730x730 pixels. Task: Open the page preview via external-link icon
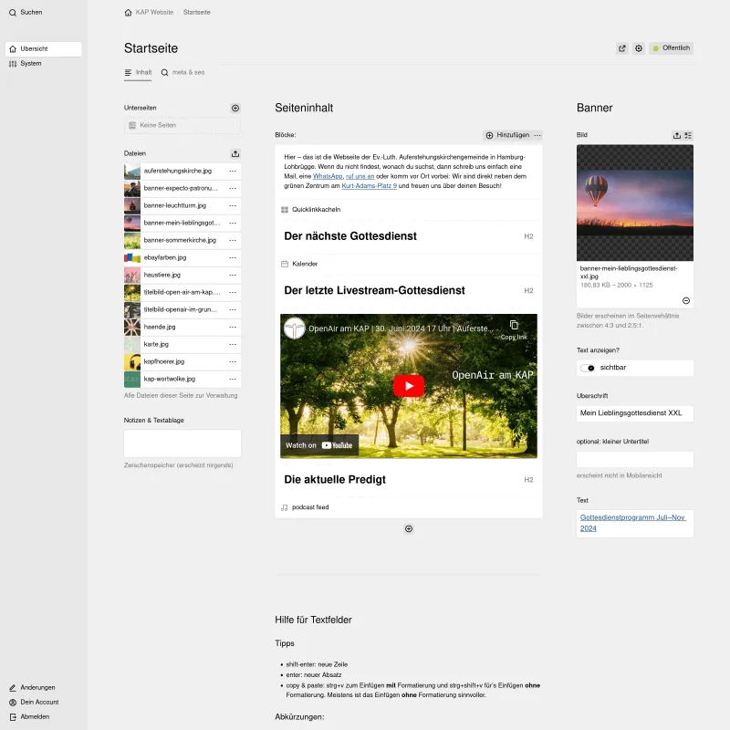[621, 48]
